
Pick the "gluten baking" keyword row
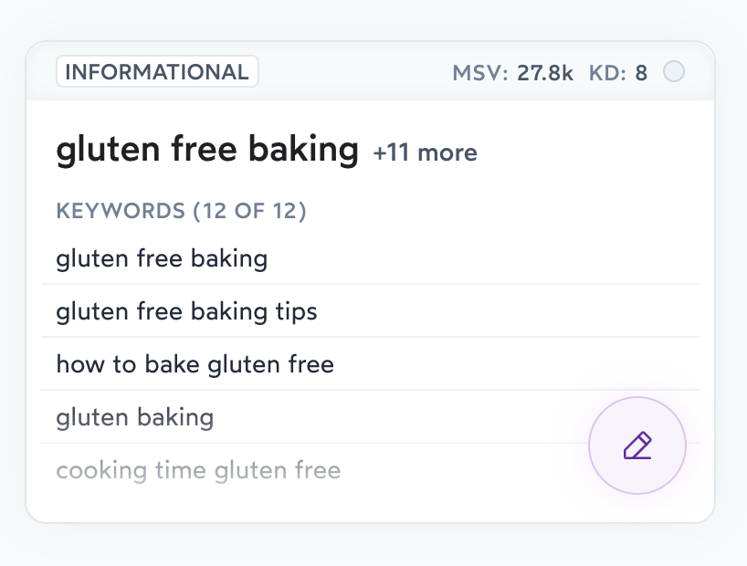tap(134, 418)
